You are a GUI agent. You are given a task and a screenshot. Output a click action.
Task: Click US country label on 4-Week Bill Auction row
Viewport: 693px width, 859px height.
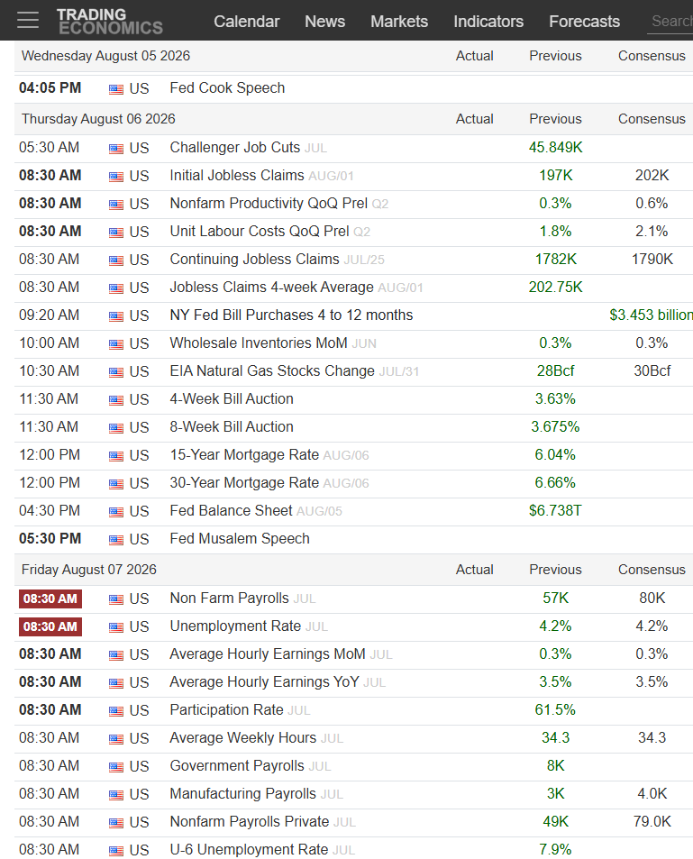tap(139, 400)
